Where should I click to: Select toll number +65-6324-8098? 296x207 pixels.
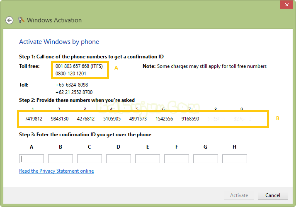(x=72, y=85)
